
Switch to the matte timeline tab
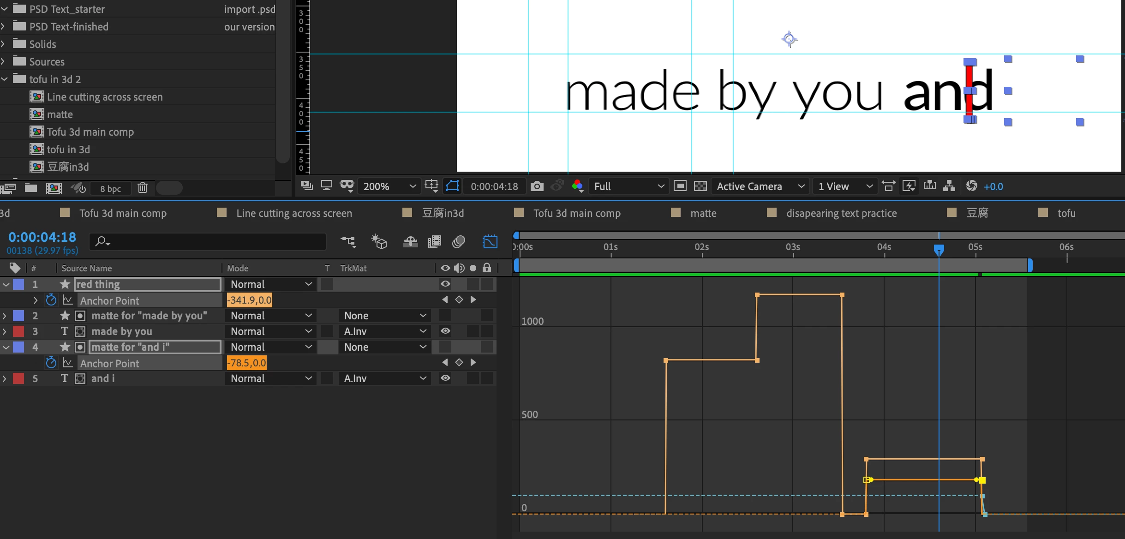[703, 213]
